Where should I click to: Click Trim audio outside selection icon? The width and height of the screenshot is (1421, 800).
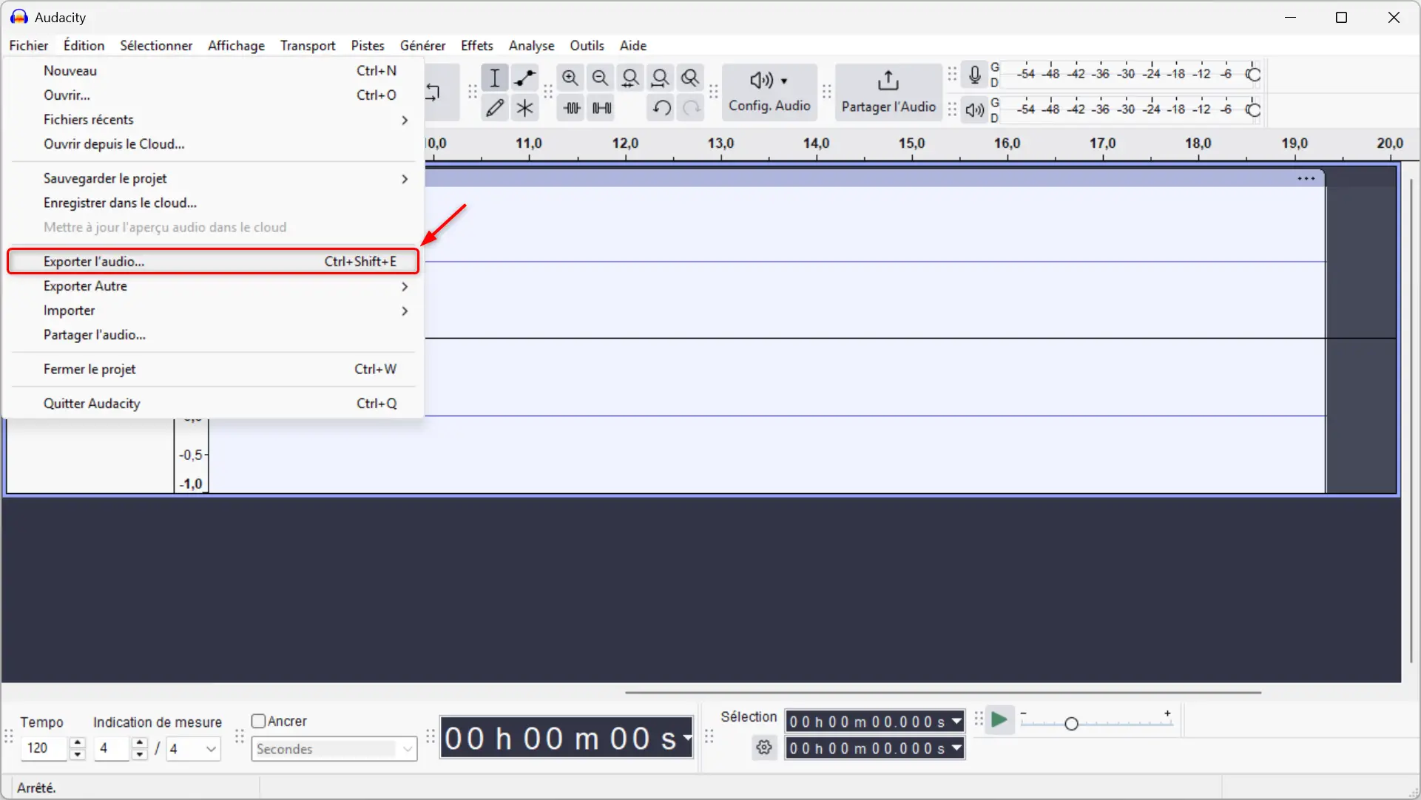[x=572, y=108]
